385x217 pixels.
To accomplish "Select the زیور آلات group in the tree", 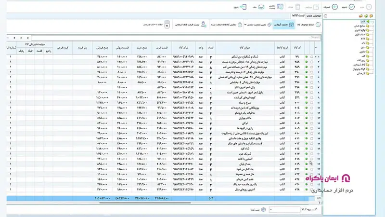I will [361, 61].
